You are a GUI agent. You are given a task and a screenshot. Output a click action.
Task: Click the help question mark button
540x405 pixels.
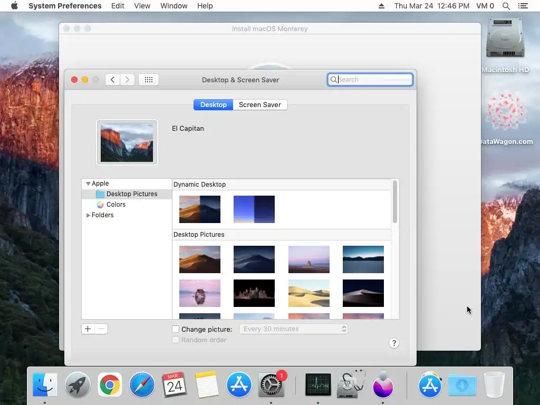click(x=394, y=343)
